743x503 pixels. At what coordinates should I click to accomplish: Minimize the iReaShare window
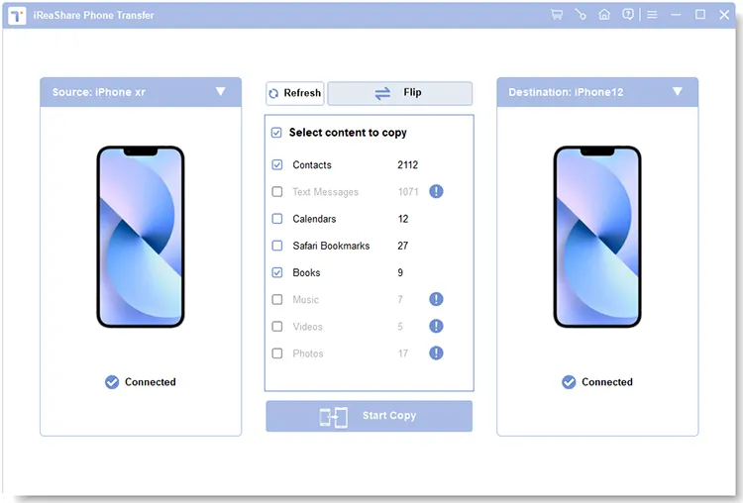point(676,15)
